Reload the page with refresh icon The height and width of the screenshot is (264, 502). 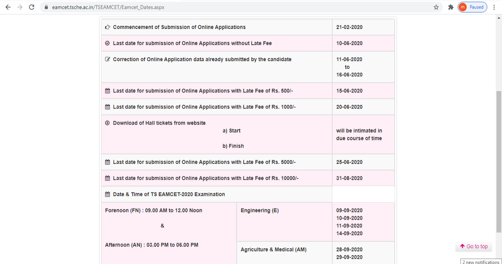32,7
